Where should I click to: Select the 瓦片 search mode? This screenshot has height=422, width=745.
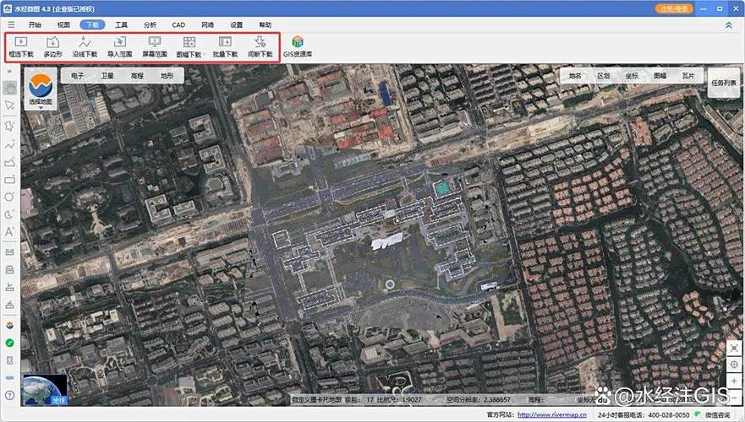688,75
